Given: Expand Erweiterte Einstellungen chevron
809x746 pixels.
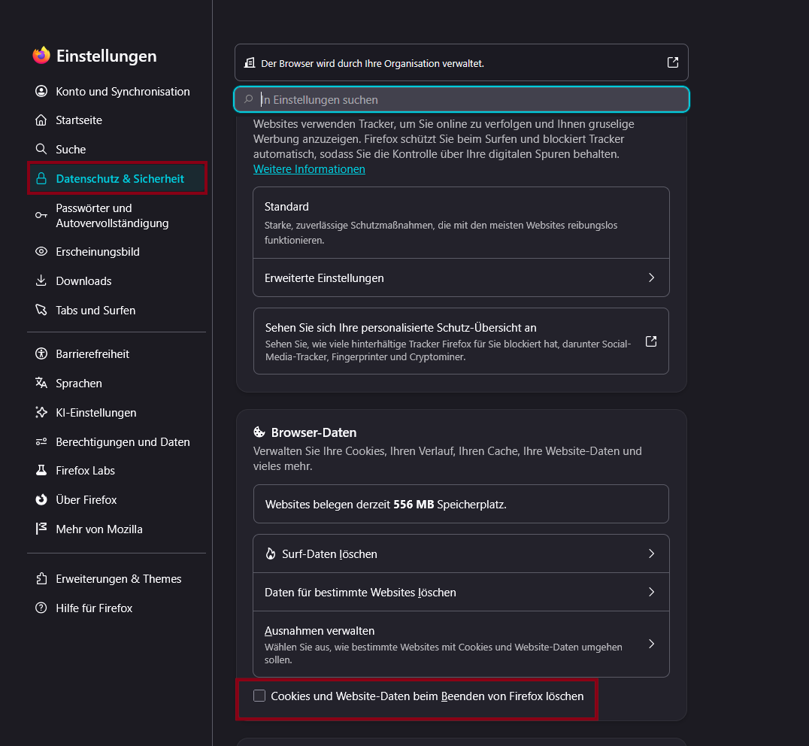Looking at the screenshot, I should click(651, 277).
